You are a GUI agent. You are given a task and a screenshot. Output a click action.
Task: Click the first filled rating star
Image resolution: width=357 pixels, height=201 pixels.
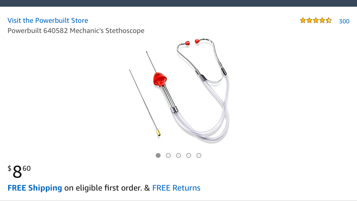coord(303,20)
